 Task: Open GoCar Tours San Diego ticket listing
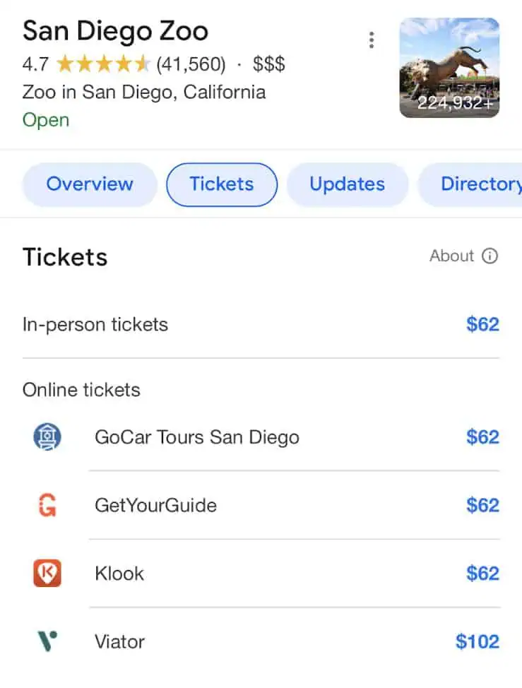[197, 437]
